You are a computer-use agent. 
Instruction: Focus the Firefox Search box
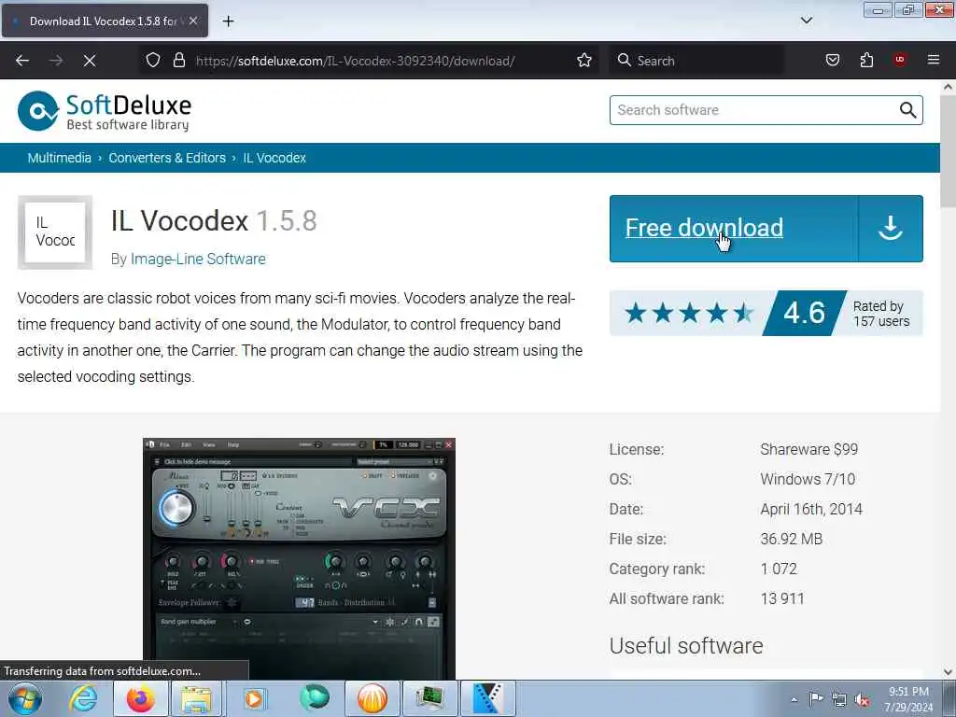click(696, 61)
